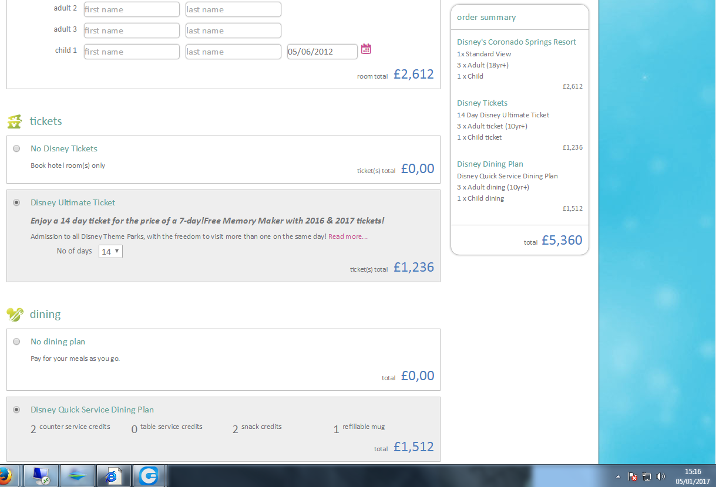Click the ticket(s) total £1,236
The image size is (716, 487).
414,267
